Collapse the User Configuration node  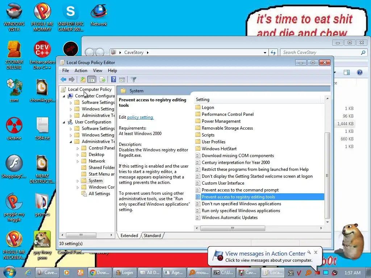click(64, 122)
